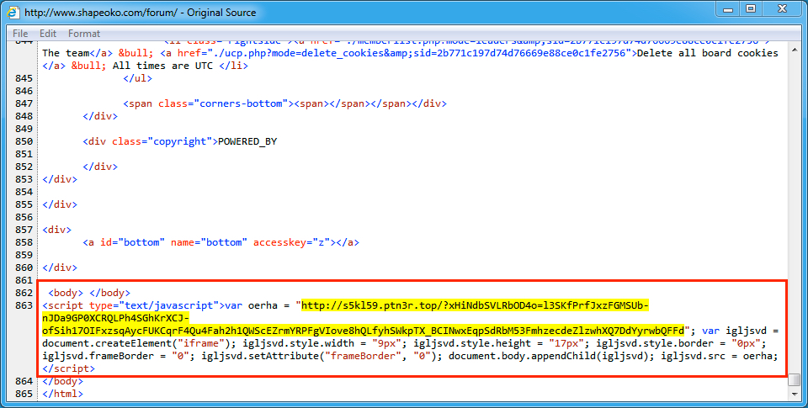This screenshot has width=808, height=408.
Task: Click the "copyright" class value
Action: coord(180,141)
